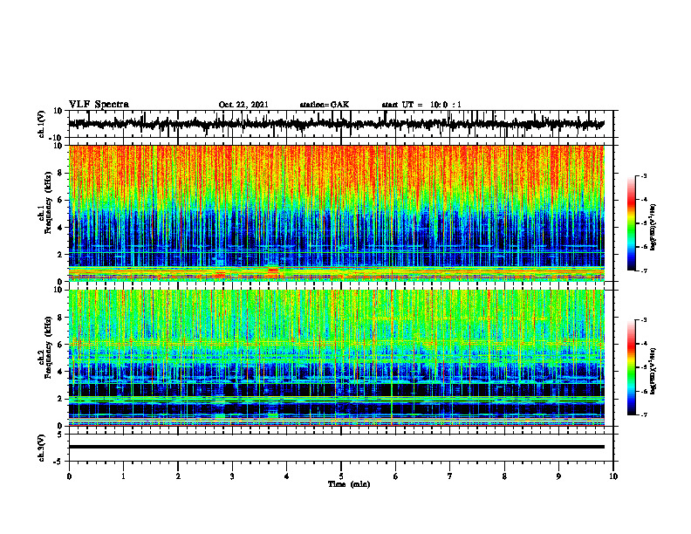Image resolution: width=691 pixels, height=534 pixels.
Task: Click the "6" tick on the time axis
Action: pyautogui.click(x=395, y=476)
